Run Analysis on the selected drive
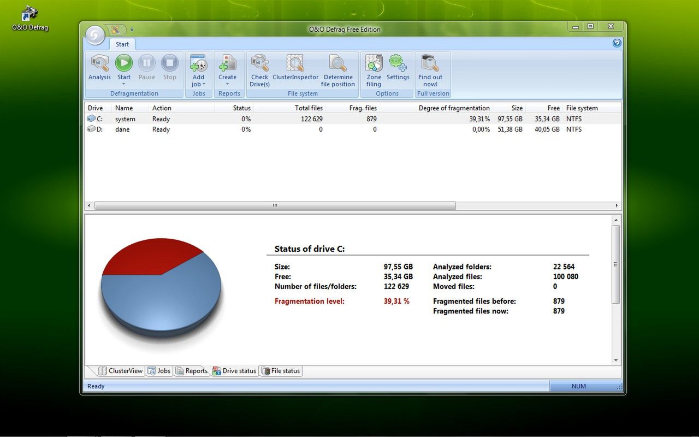 click(x=99, y=67)
